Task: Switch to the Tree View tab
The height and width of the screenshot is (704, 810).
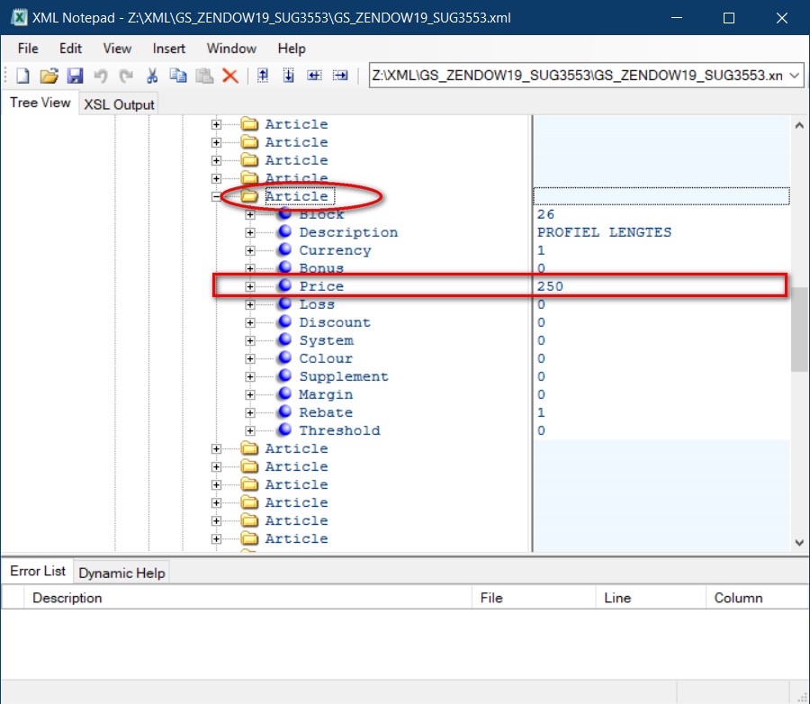Action: [x=40, y=103]
